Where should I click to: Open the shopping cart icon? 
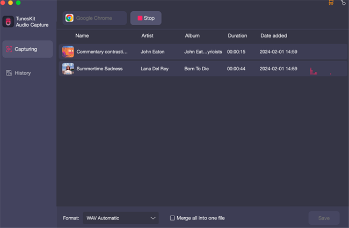point(331,3)
